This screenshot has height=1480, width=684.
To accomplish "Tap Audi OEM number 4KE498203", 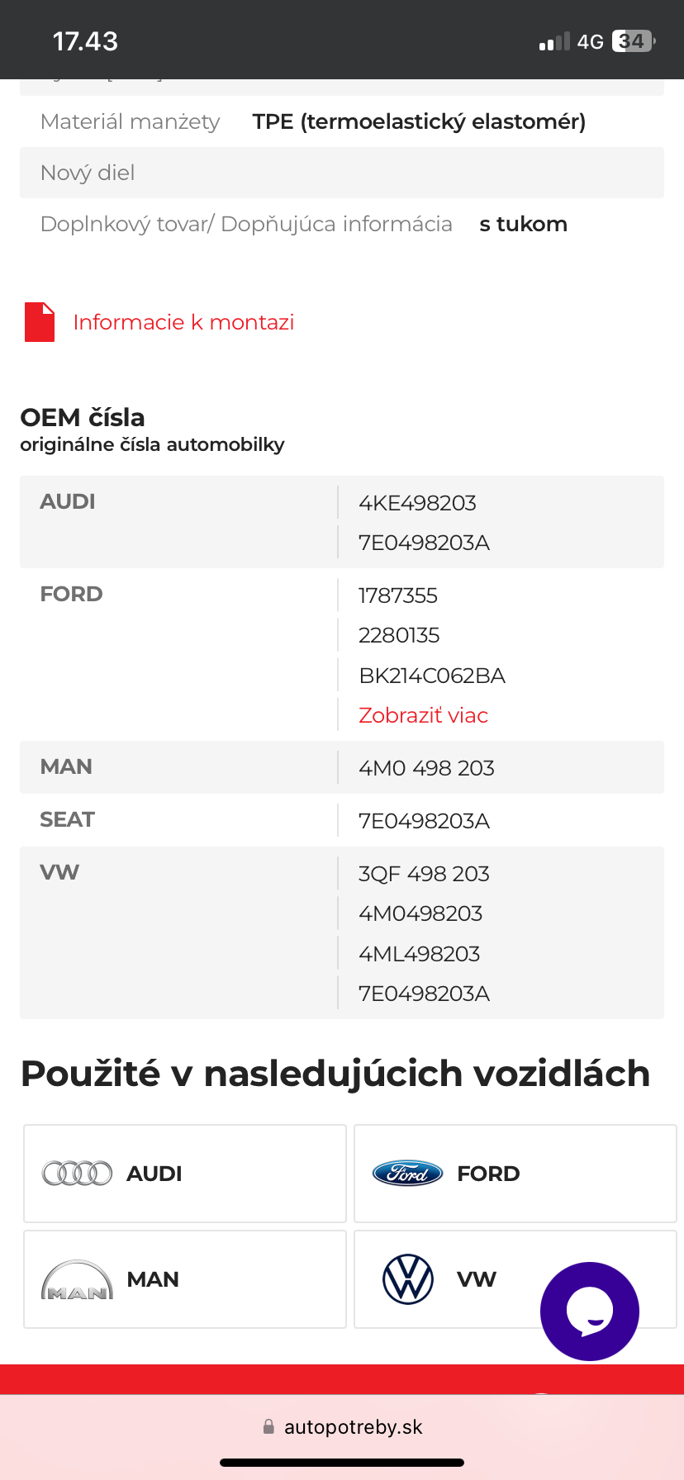I will [417, 503].
